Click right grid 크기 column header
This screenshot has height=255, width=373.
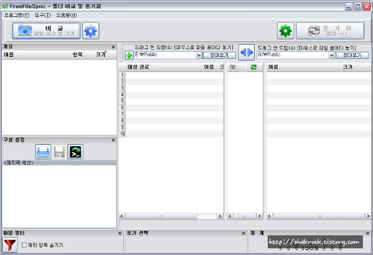click(356, 67)
